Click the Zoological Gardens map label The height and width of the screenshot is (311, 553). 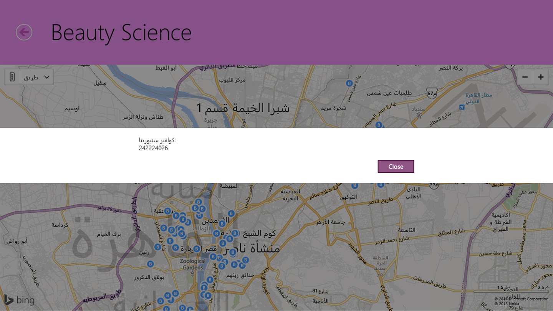[x=193, y=264]
